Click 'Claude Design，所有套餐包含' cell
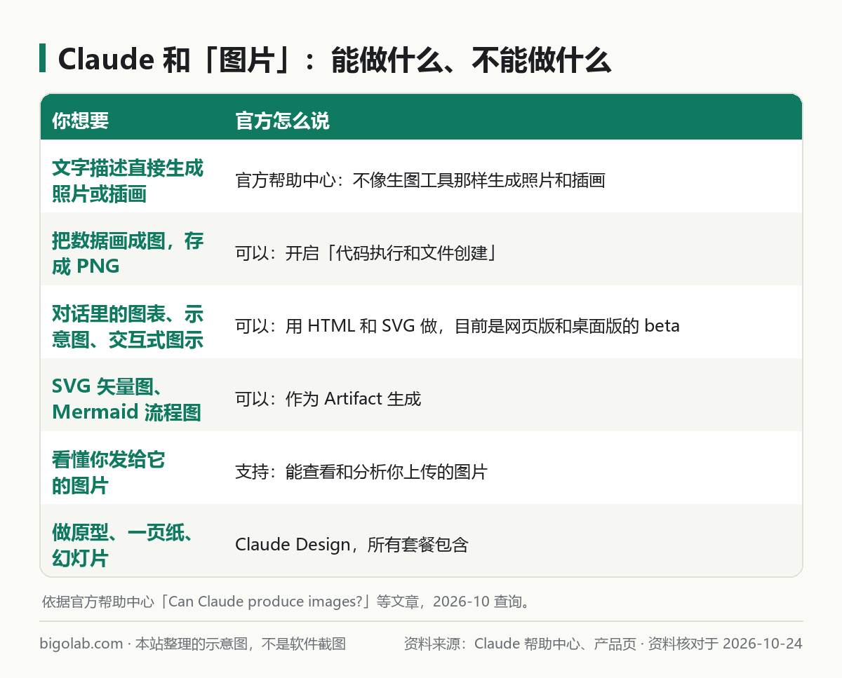 point(352,545)
